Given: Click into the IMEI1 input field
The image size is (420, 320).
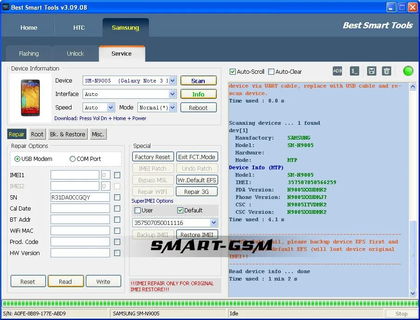Looking at the screenshot, I should coord(75,175).
